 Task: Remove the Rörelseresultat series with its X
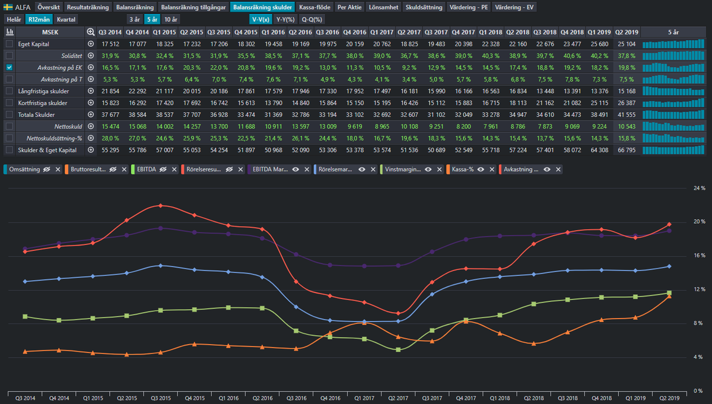click(240, 169)
